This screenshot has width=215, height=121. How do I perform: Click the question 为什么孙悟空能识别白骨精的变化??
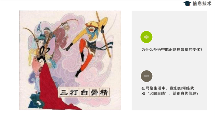172,49
